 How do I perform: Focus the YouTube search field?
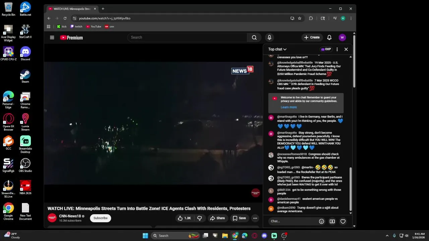click(x=187, y=37)
